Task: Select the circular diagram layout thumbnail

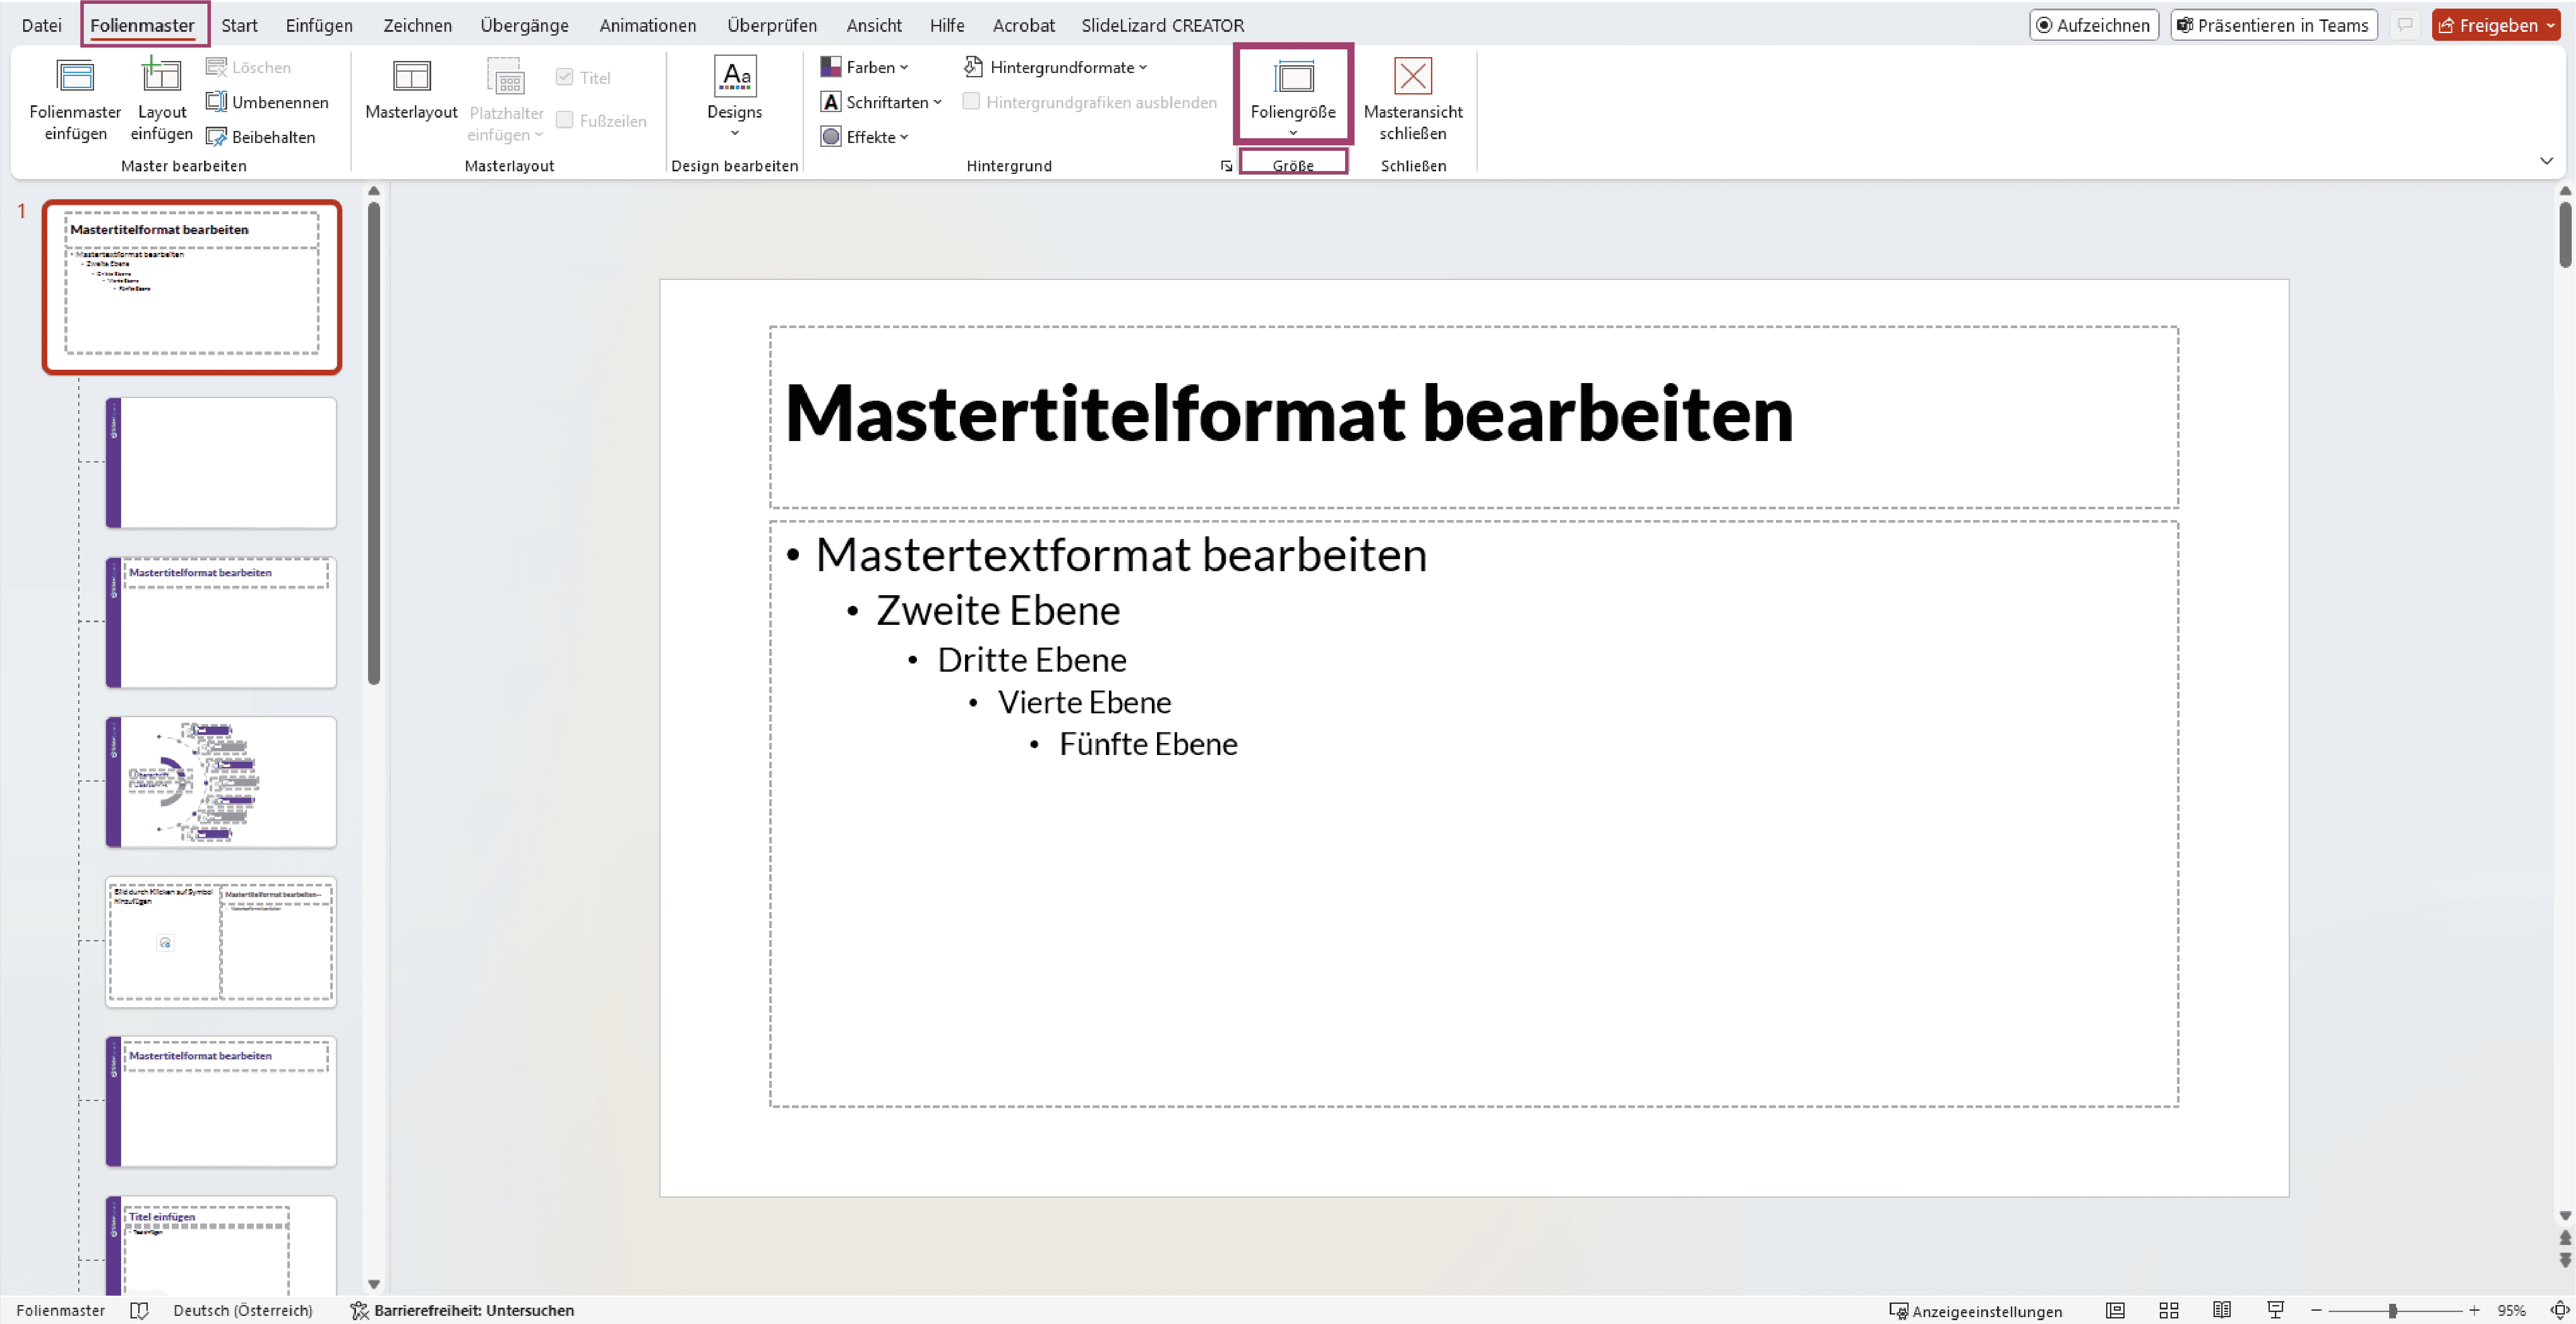Action: coord(221,782)
